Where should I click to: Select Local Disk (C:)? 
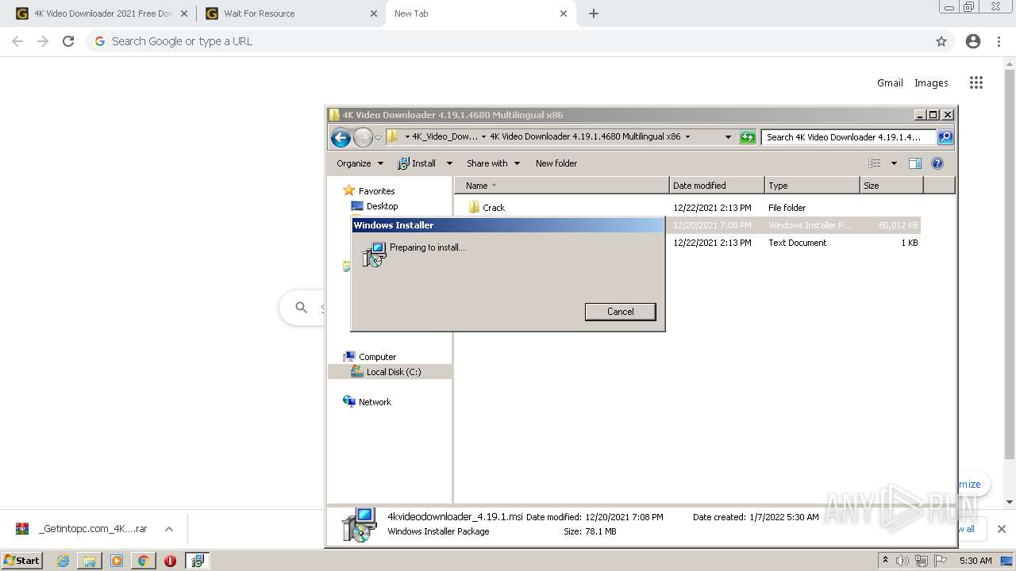pos(393,372)
